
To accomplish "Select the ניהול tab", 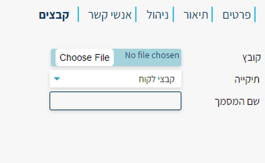I will [157, 15].
